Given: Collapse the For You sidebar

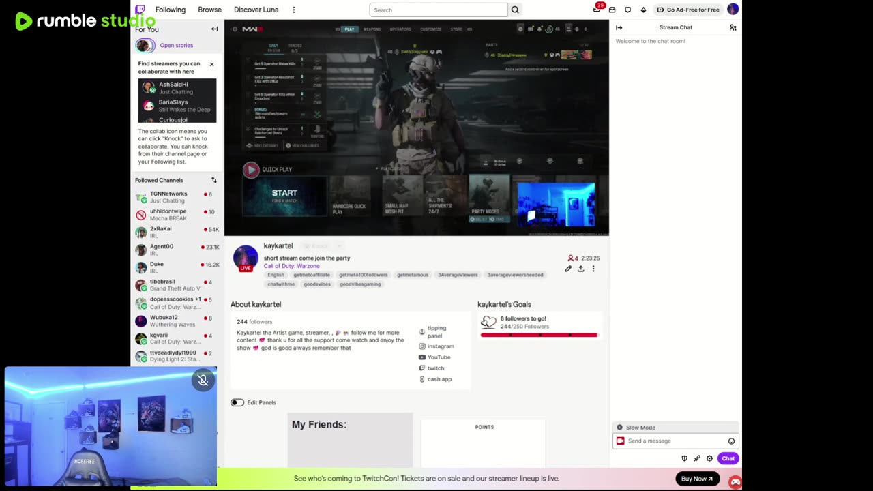Looking at the screenshot, I should 214,29.
